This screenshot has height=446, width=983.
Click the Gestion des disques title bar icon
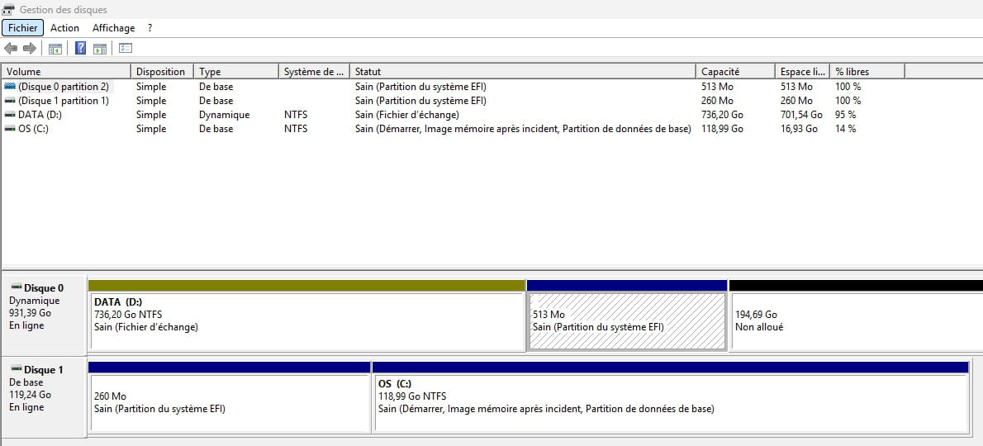9,9
